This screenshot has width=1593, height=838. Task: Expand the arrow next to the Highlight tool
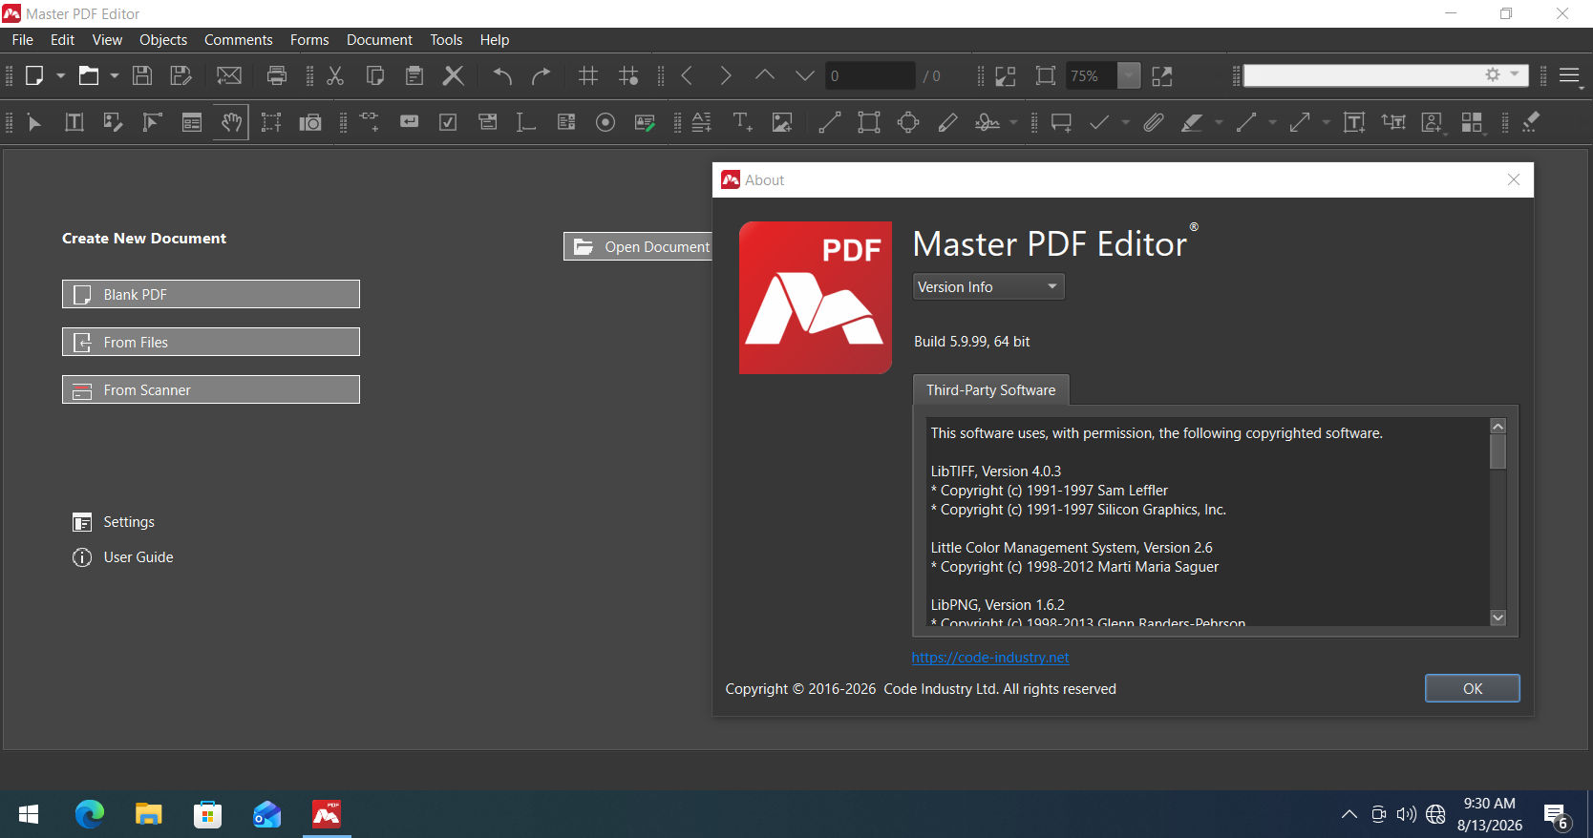tap(1219, 122)
